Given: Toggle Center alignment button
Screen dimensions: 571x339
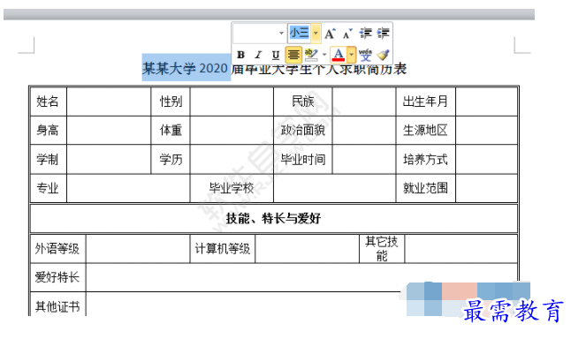Looking at the screenshot, I should click(x=293, y=55).
